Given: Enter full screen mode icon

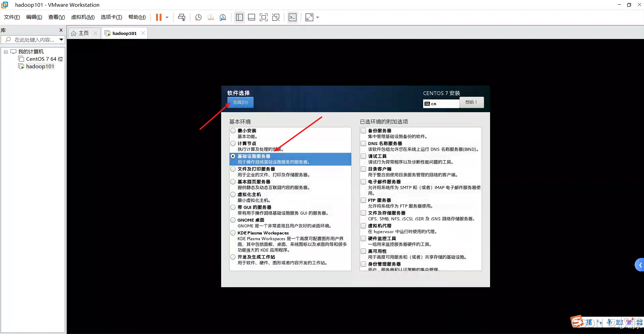Looking at the screenshot, I should (x=264, y=17).
